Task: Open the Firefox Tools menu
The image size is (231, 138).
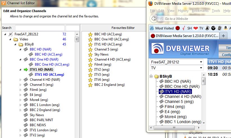Action: [216, 11]
